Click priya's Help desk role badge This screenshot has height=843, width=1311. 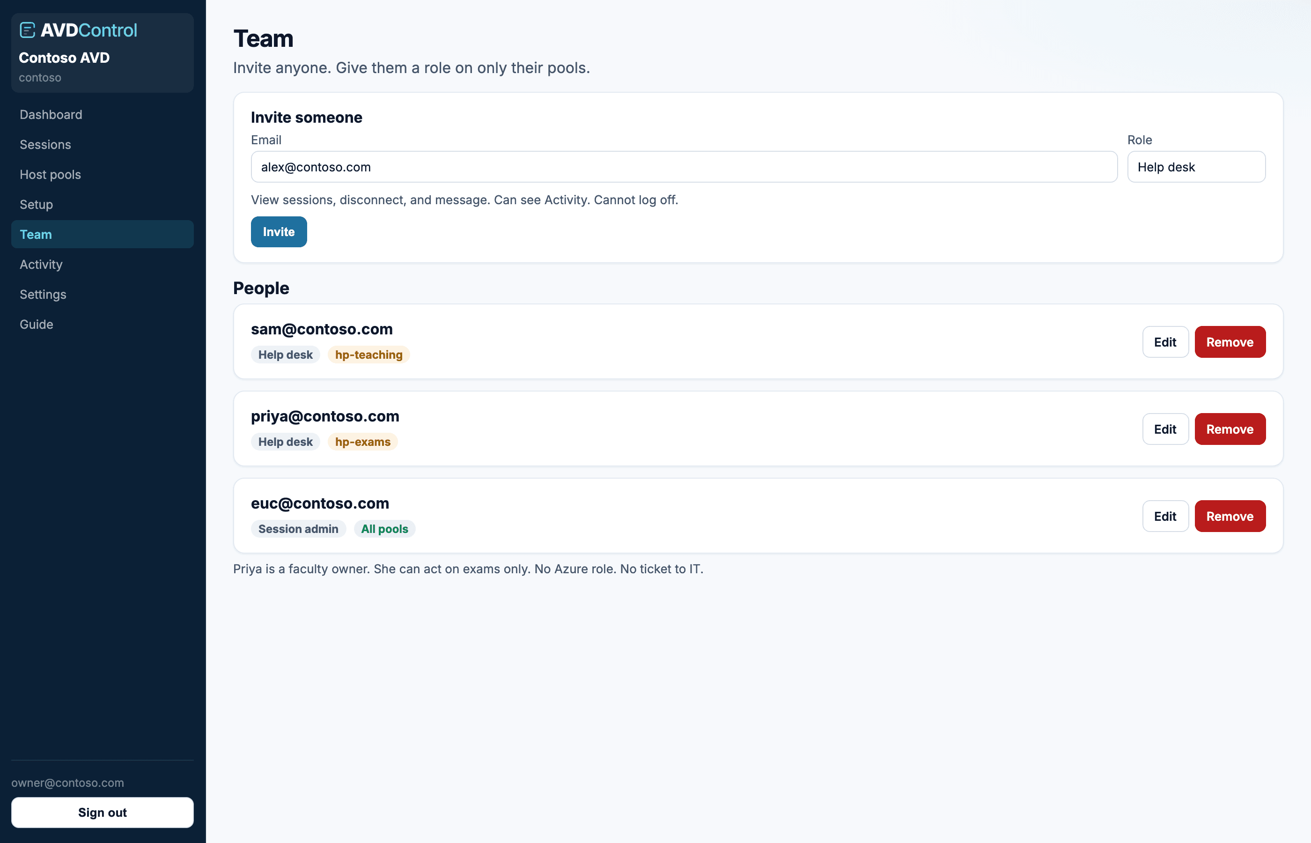(x=286, y=442)
